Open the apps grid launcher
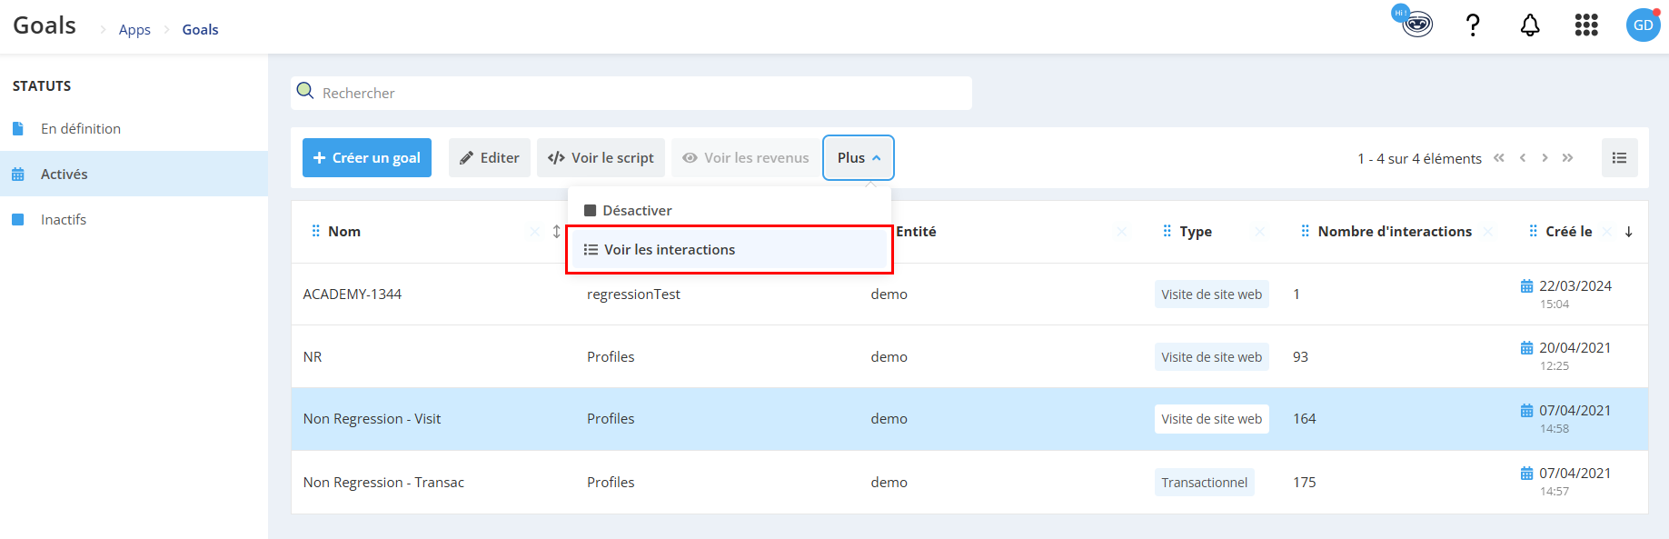This screenshot has width=1669, height=539. [x=1586, y=25]
